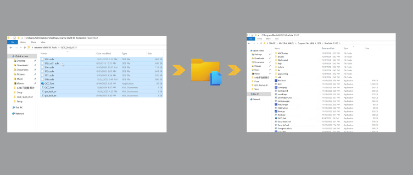Go up one level in left window
This screenshot has height=175, width=413.
pos(25,48)
